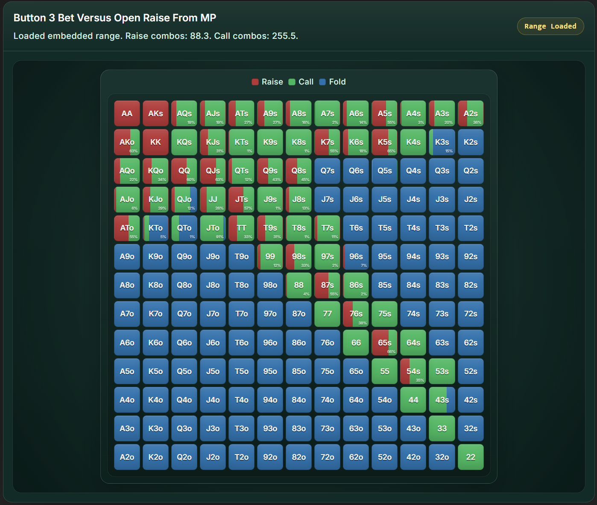Screen dimensions: 597x505
Task: Select the JTo cell showing 91%
Action: pyautogui.click(x=213, y=228)
